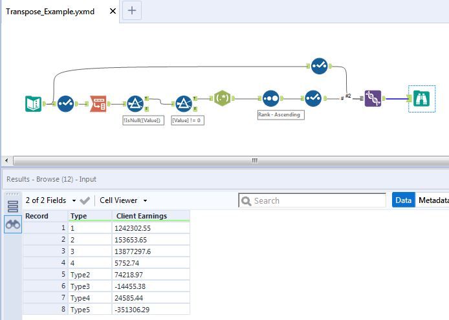Screen dimensions: 449x320
Task: Switch to the Metadata view
Action: pos(433,200)
